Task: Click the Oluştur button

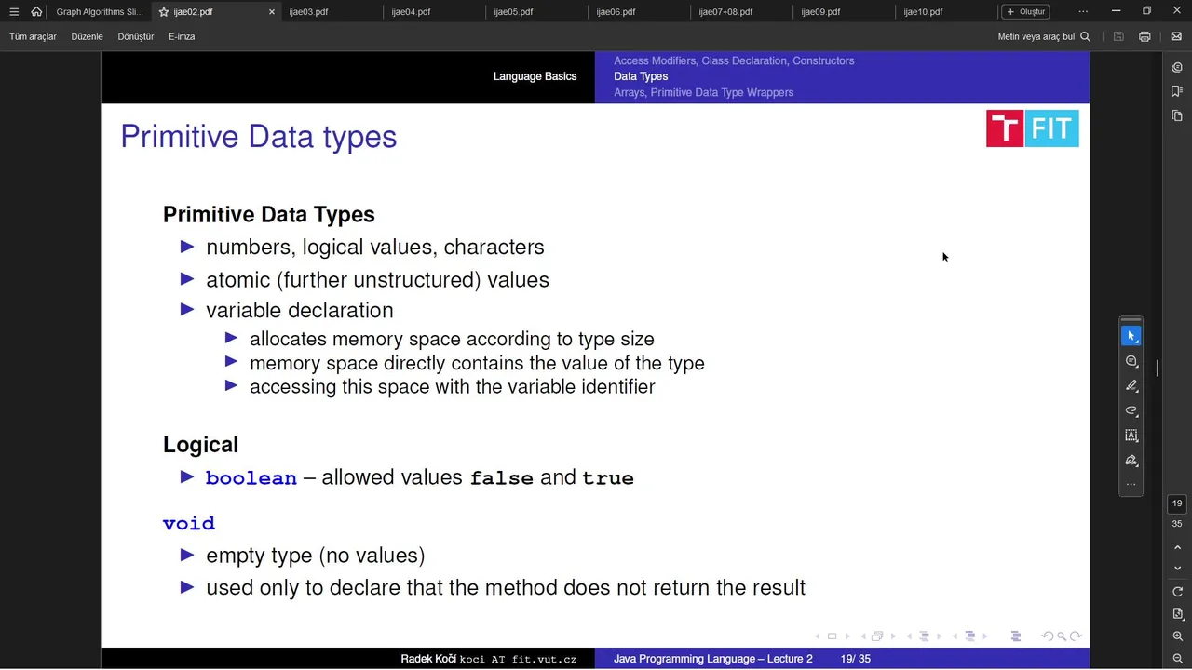Action: pos(1025,12)
